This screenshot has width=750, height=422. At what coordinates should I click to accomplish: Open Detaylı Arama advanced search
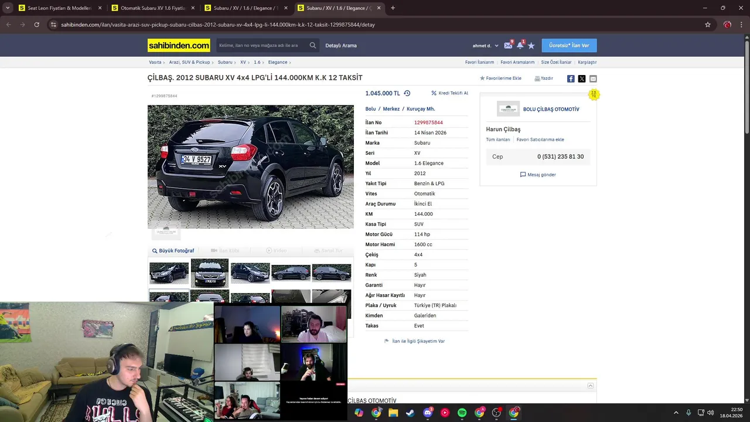click(x=341, y=46)
